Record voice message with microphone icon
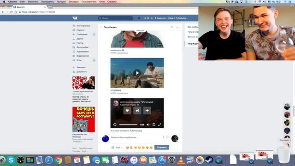 tap(163, 137)
